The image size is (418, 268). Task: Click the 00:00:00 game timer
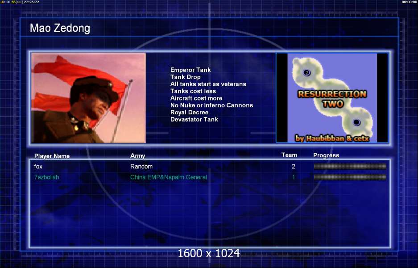[410, 2]
